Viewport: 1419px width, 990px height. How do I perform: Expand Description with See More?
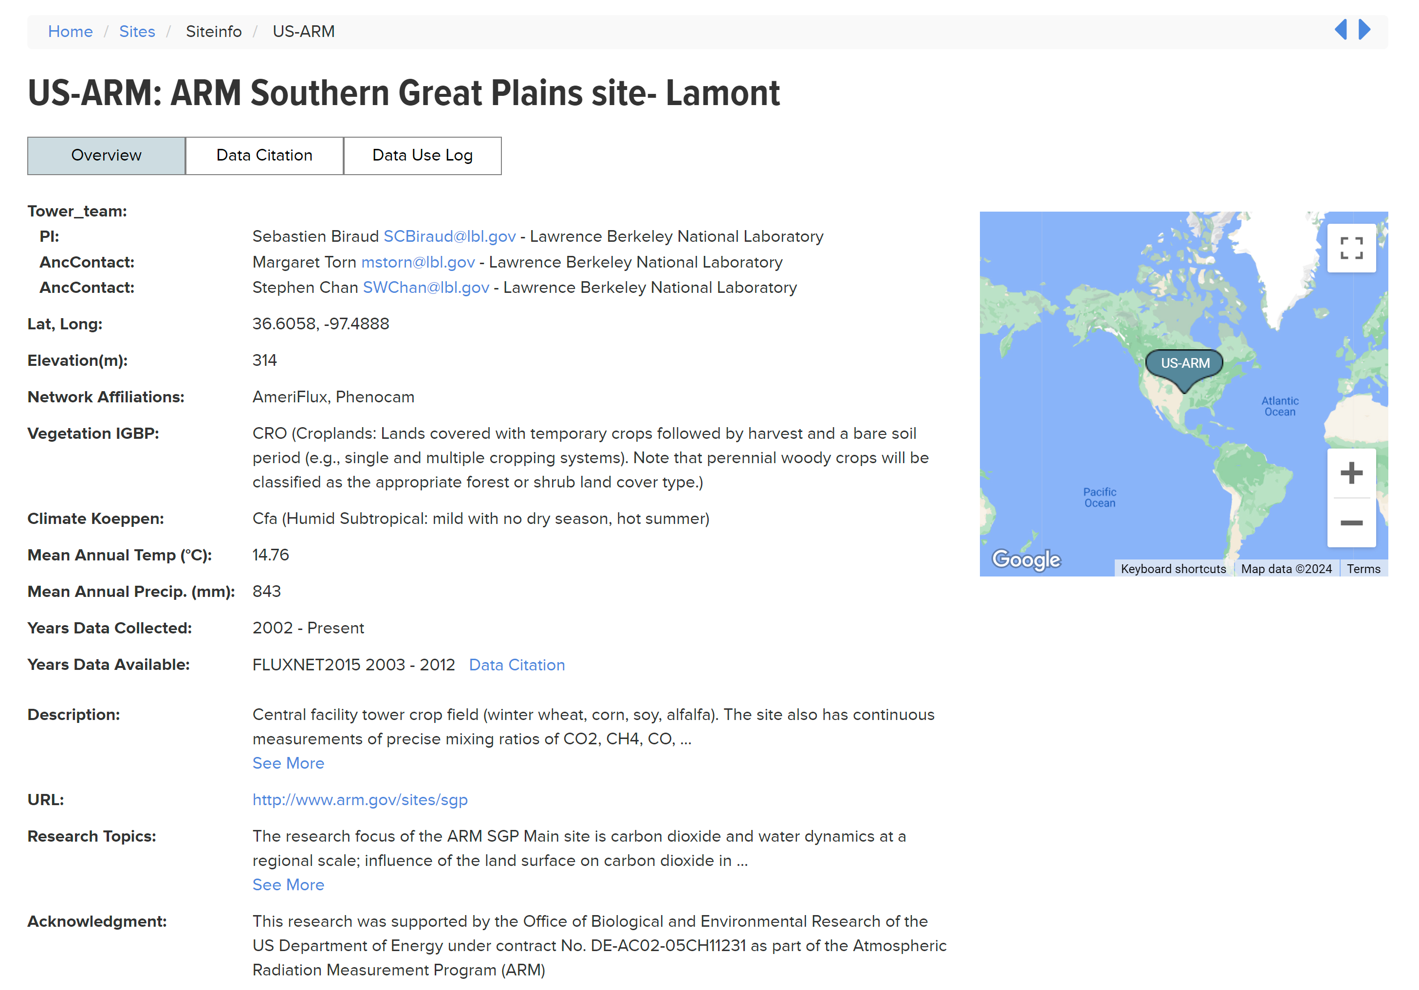pyautogui.click(x=288, y=763)
